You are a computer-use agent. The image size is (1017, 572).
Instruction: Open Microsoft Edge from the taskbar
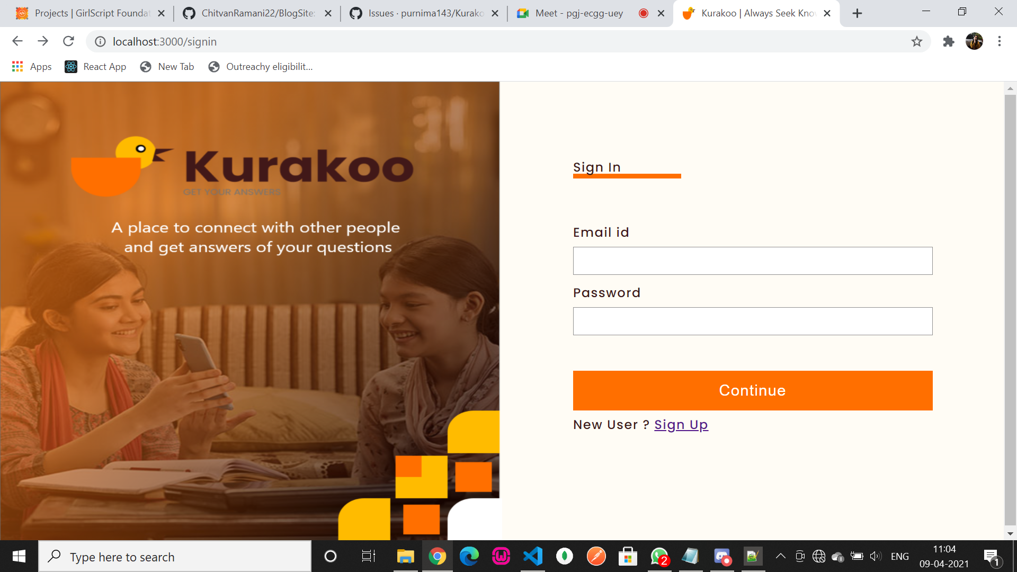469,556
